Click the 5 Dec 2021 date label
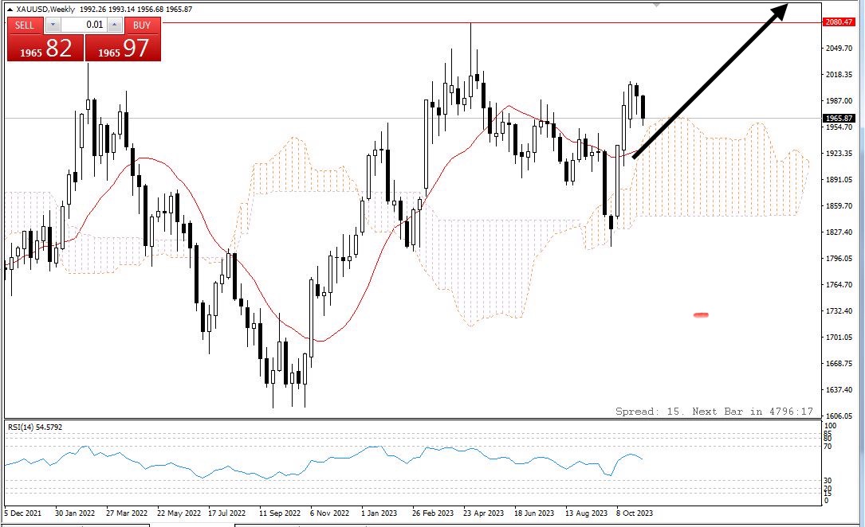Viewport: 865px width, 527px height. click(22, 513)
